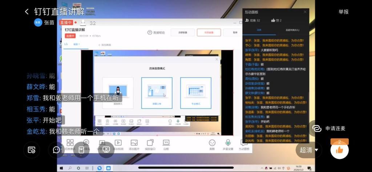Tap the notes checklist icon bottom-left
The height and width of the screenshot is (172, 372).
[32, 149]
